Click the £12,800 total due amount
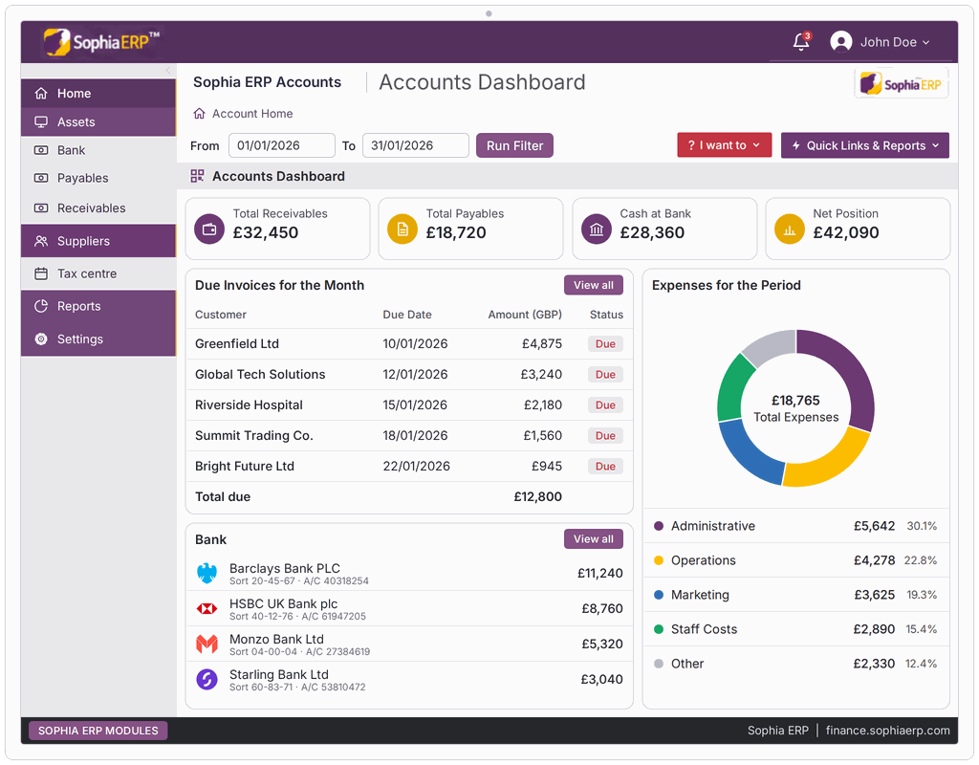Screen dimensions: 979x765 click(x=537, y=496)
